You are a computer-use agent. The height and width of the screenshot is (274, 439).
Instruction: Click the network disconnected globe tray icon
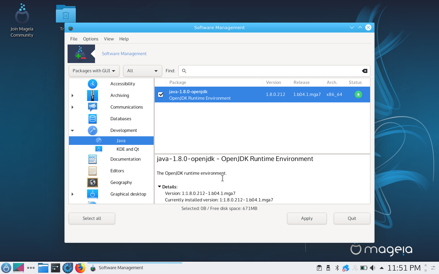(346, 268)
